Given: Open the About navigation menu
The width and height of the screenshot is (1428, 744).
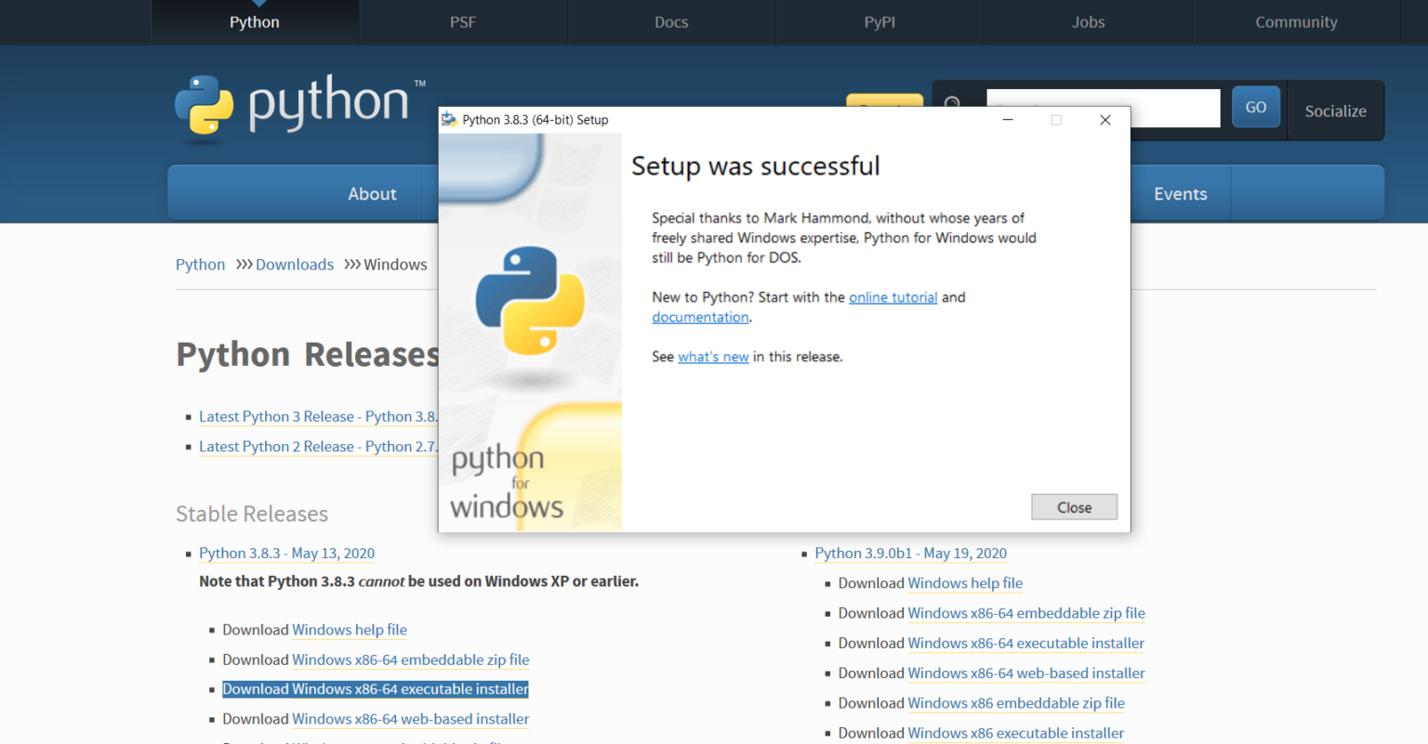Looking at the screenshot, I should tap(372, 193).
